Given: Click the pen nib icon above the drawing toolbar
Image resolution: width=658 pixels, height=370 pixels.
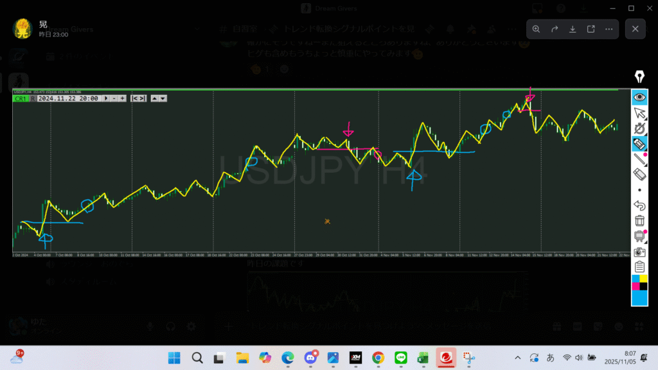Looking at the screenshot, I should (639, 77).
